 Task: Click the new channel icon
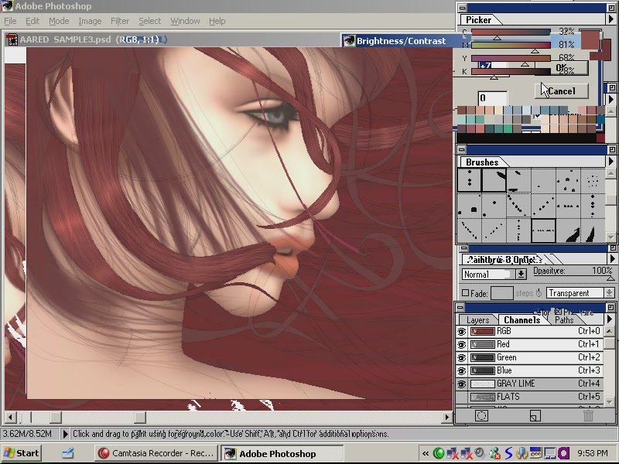pyautogui.click(x=535, y=415)
